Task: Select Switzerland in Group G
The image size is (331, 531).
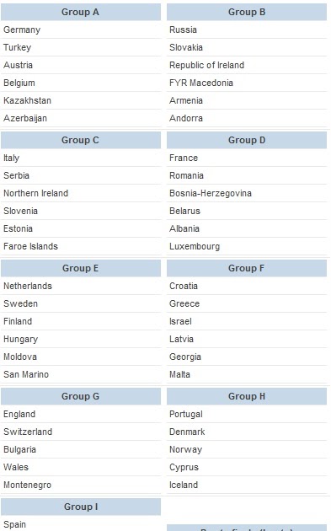Action: click(x=28, y=432)
